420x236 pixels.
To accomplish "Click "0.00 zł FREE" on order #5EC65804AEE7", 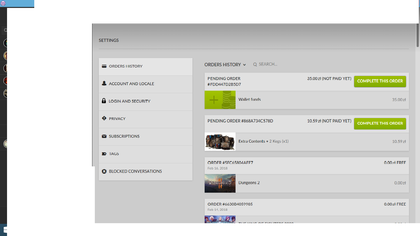I will point(395,163).
